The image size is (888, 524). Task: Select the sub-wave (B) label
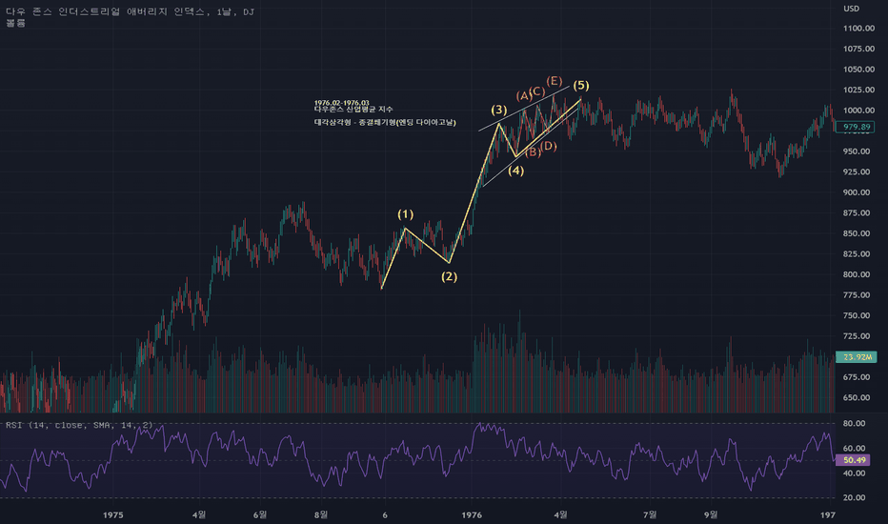pyautogui.click(x=533, y=151)
